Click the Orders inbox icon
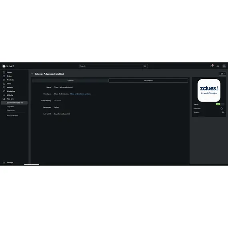Image resolution: width=228 pixels, height=228 pixels. (x=4, y=76)
